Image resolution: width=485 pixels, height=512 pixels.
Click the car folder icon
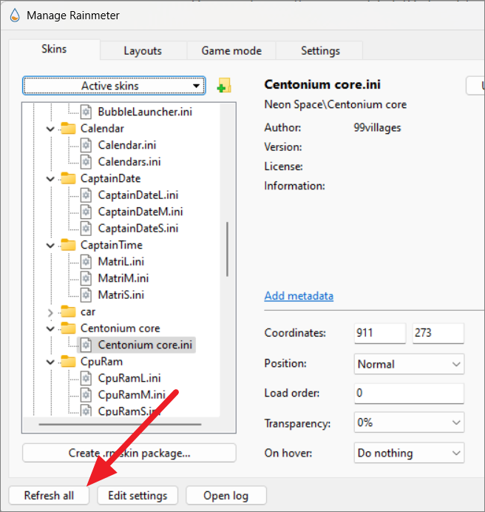pyautogui.click(x=68, y=311)
